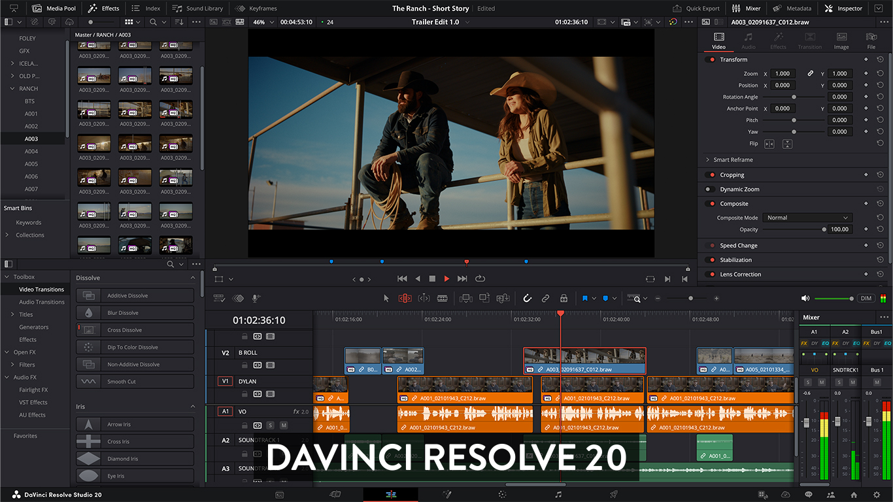Toggle the Composite enable switch
The image size is (893, 502).
(x=711, y=204)
